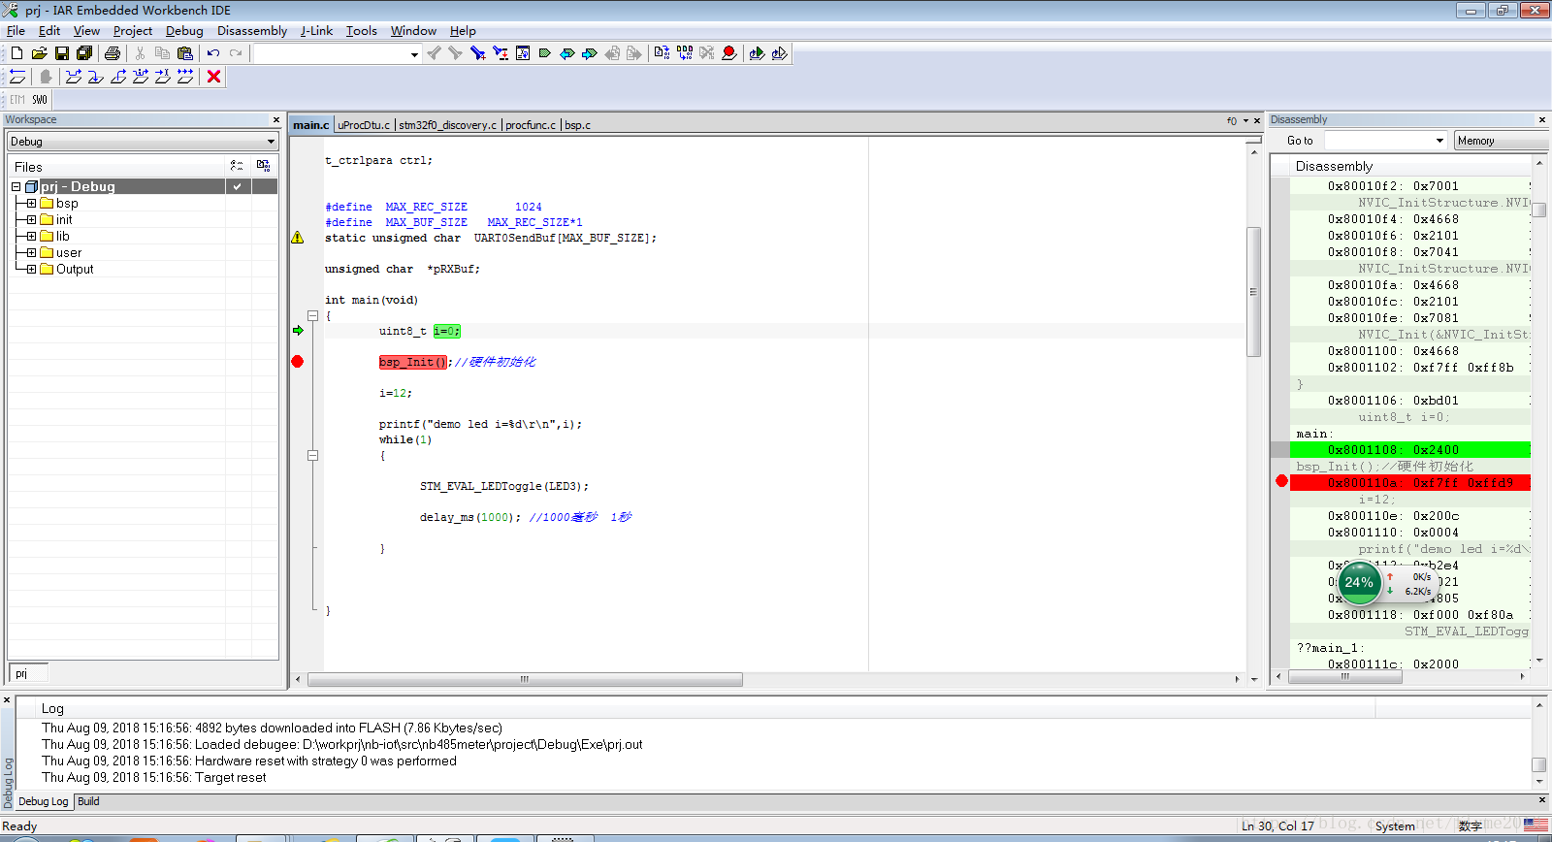Expand the lib folder
This screenshot has width=1552, height=842.
(x=31, y=237)
